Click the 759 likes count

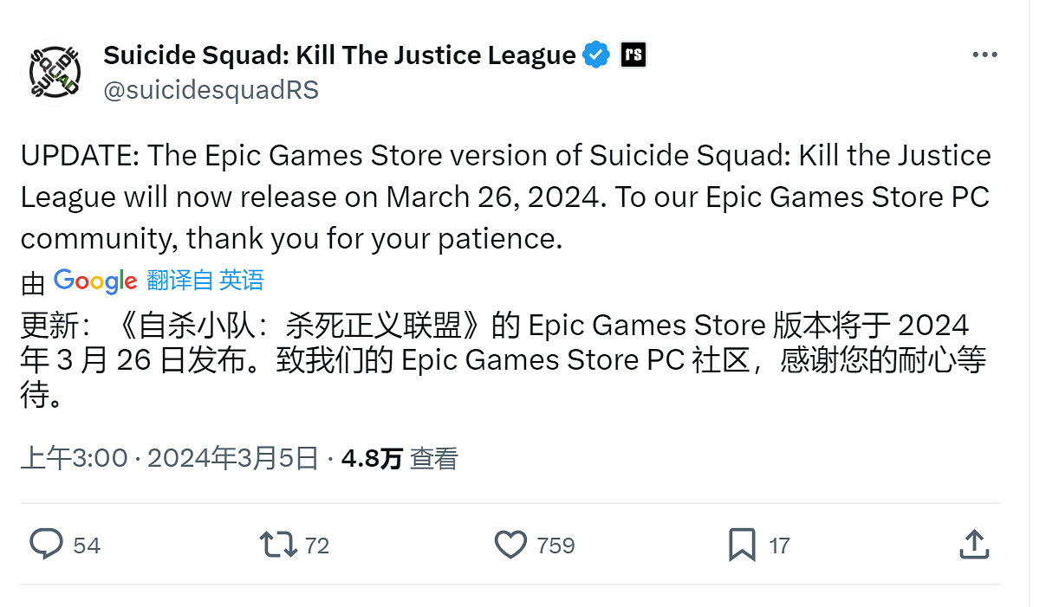pyautogui.click(x=555, y=546)
